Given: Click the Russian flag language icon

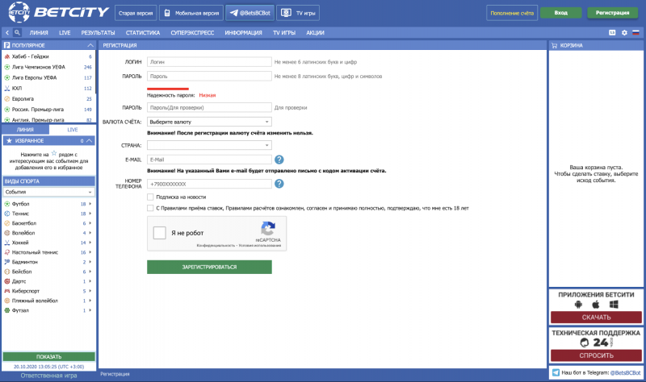Looking at the screenshot, I should click(x=636, y=32).
